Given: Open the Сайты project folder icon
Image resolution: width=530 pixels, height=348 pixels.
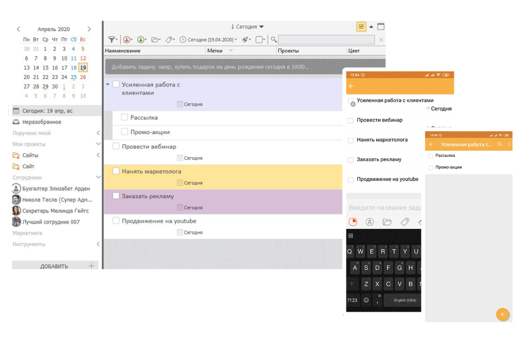Looking at the screenshot, I should [16, 155].
